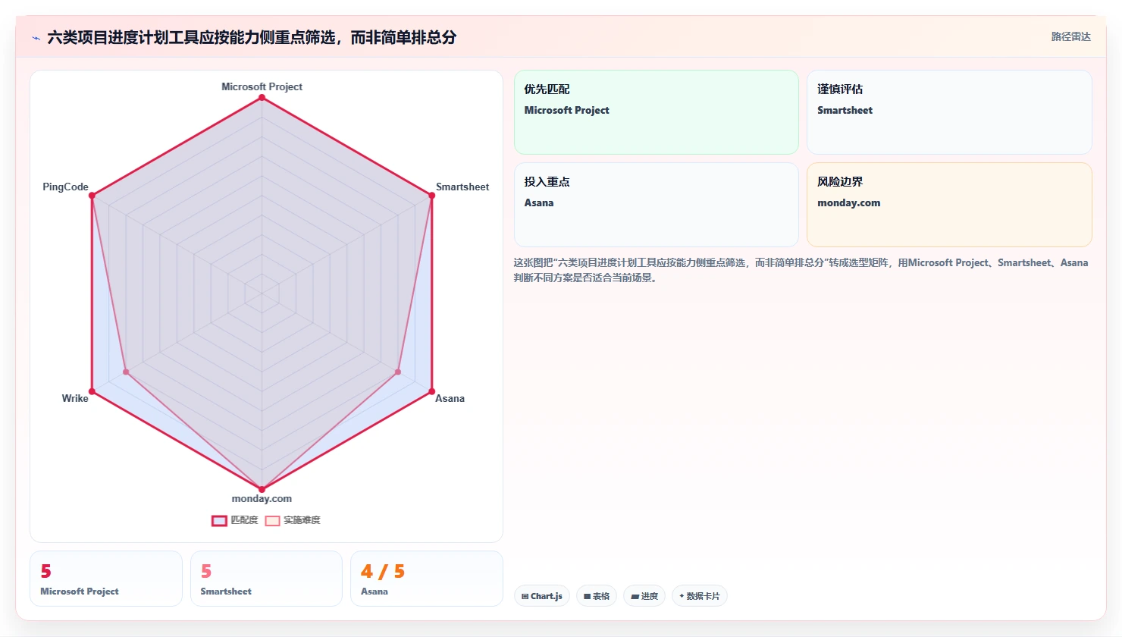
Task: Click the PingCode radar data point
Action: 92,196
